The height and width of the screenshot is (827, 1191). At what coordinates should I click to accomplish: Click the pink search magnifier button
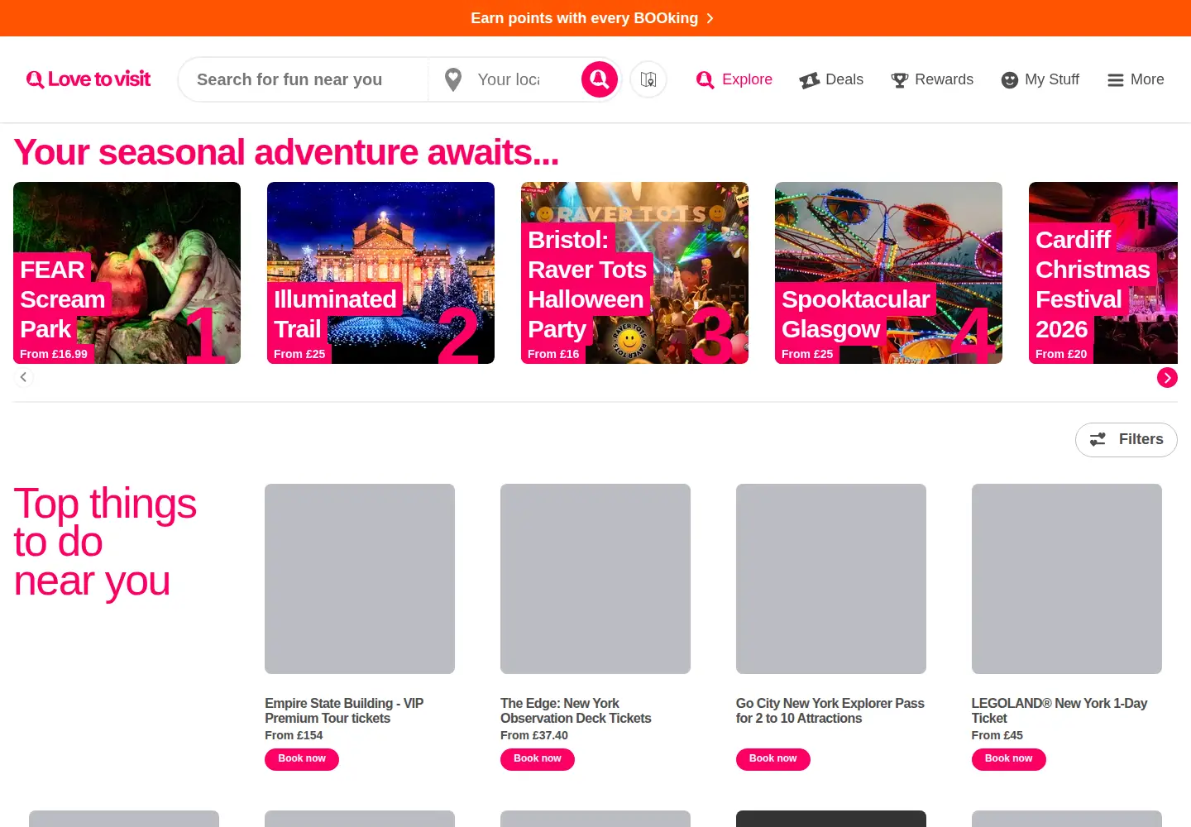click(x=600, y=79)
